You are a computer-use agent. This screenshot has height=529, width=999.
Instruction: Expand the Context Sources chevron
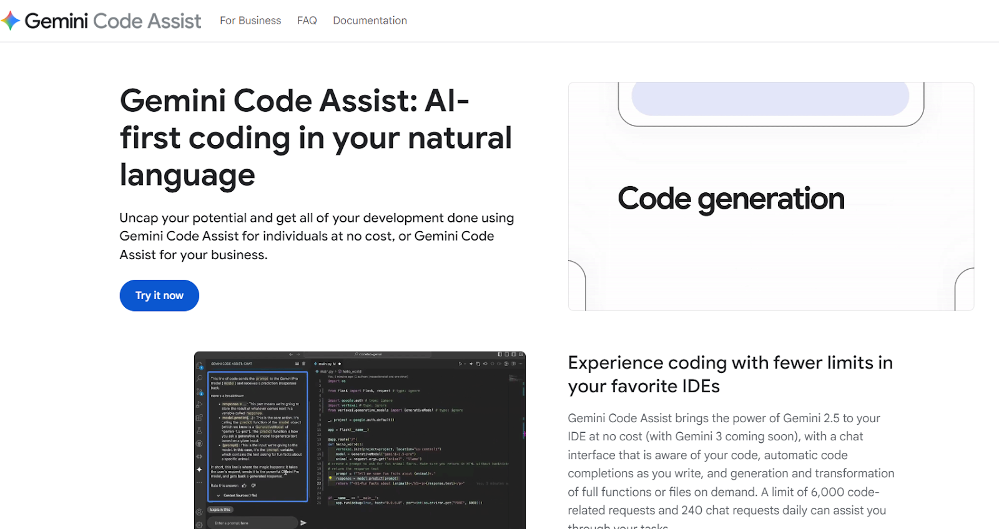point(218,495)
